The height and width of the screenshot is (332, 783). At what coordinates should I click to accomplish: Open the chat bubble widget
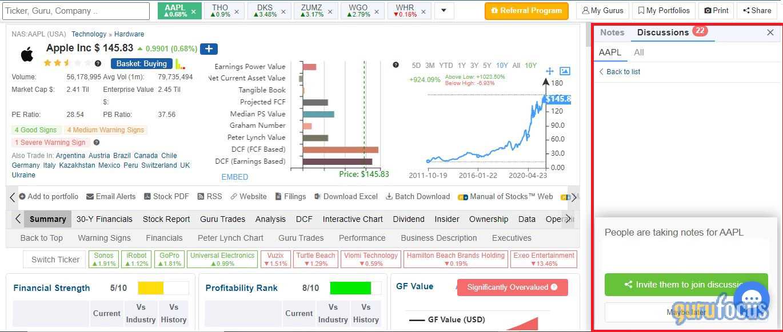752,299
